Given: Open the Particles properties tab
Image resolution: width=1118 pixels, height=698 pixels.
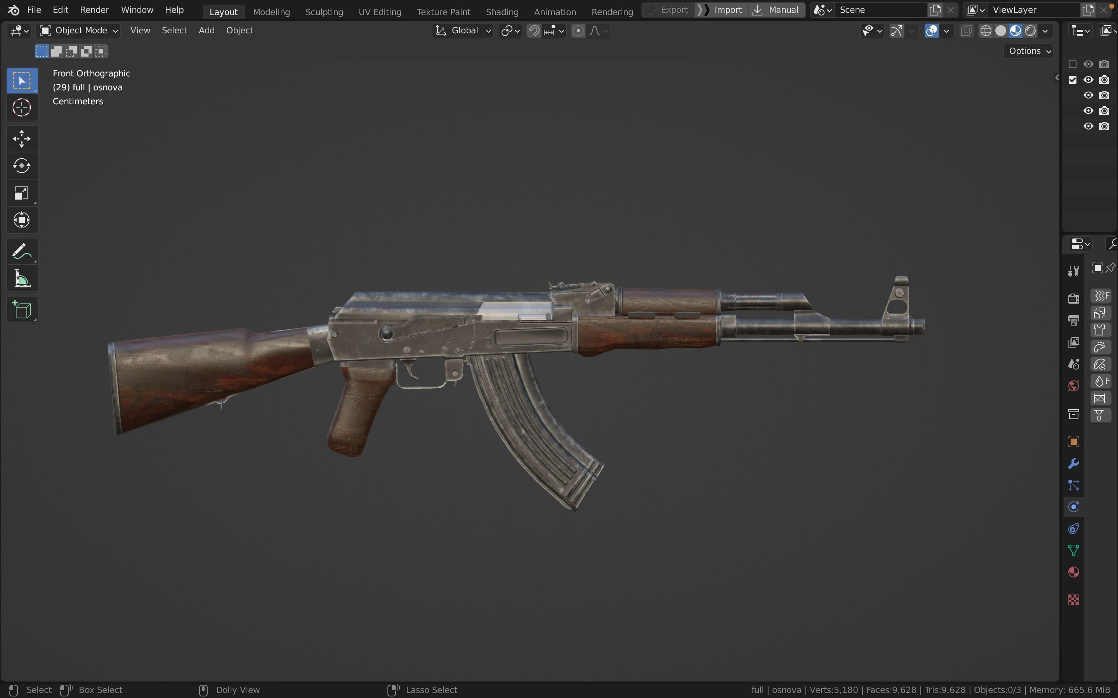Looking at the screenshot, I should (x=1073, y=485).
